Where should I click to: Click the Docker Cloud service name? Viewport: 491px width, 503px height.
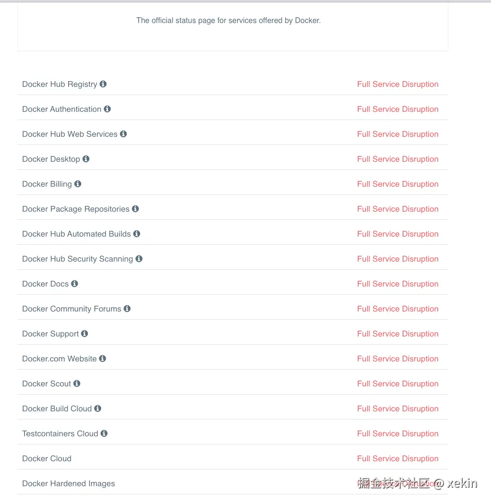[x=47, y=458]
